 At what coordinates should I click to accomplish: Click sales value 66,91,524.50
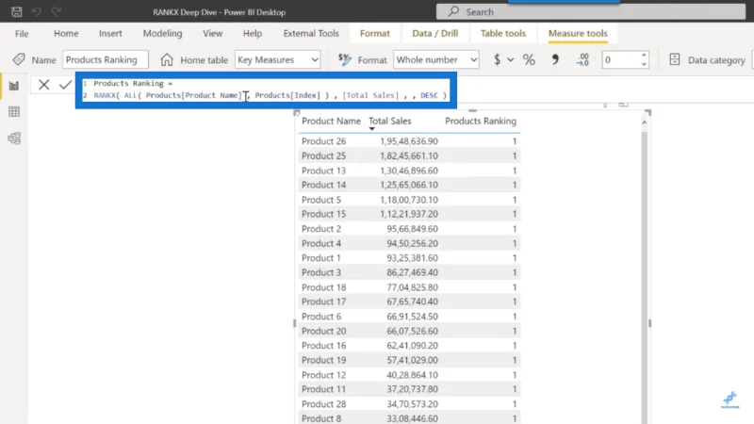coord(412,317)
